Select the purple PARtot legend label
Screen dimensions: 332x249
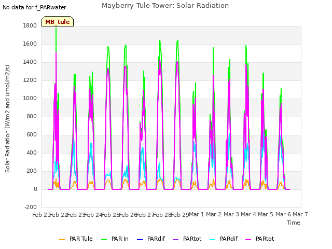point(192,239)
